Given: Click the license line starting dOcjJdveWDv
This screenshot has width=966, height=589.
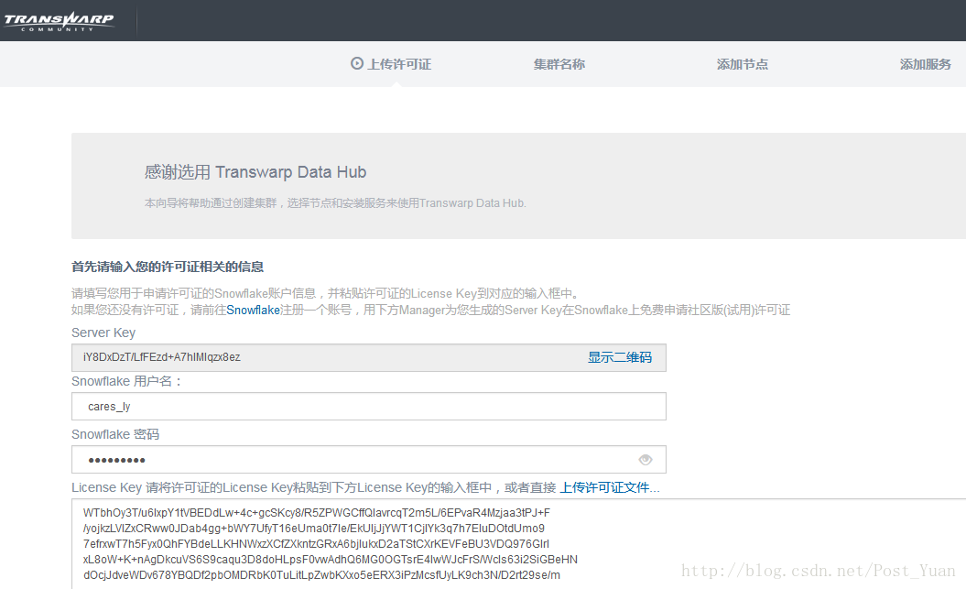Looking at the screenshot, I should coord(321,575).
